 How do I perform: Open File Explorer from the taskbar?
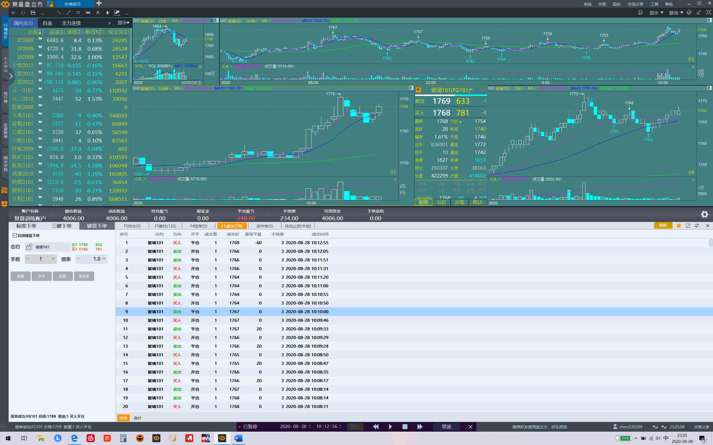click(41, 438)
